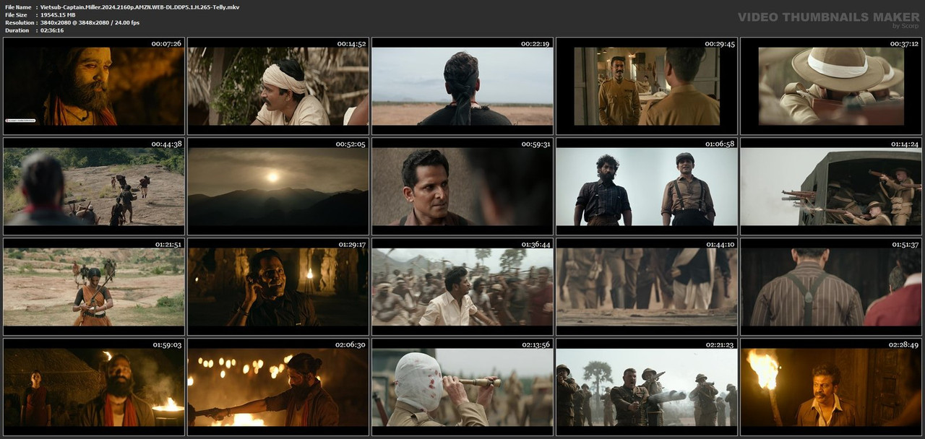Open the frame stamped 00:14:52
Image resolution: width=925 pixels, height=439 pixels.
(x=278, y=86)
